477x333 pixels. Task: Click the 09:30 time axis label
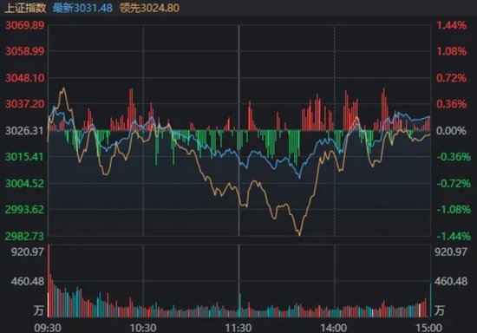click(x=48, y=328)
